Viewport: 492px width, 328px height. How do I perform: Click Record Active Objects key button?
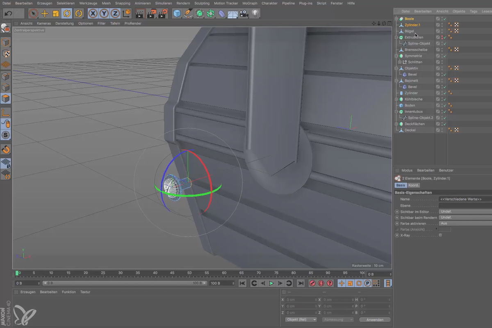[312, 283]
